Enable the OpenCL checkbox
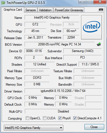This screenshot has width=107, height=133. (x=27, y=118)
